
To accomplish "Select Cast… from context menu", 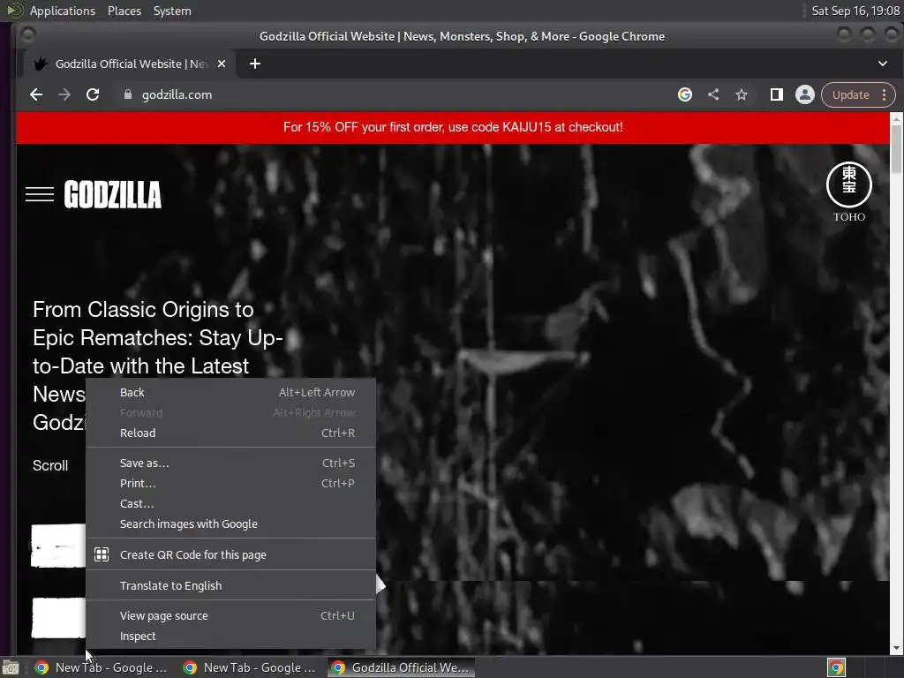I will point(230,503).
